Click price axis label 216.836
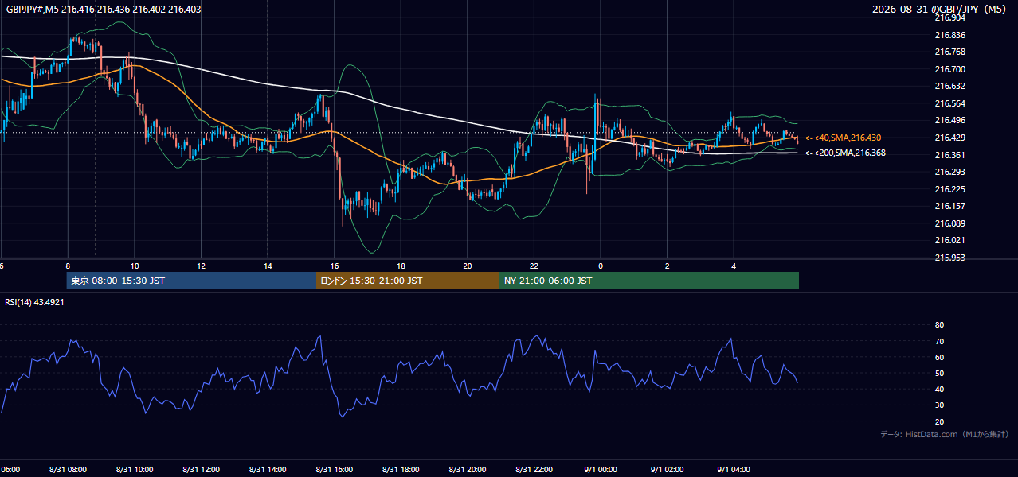 (949, 35)
